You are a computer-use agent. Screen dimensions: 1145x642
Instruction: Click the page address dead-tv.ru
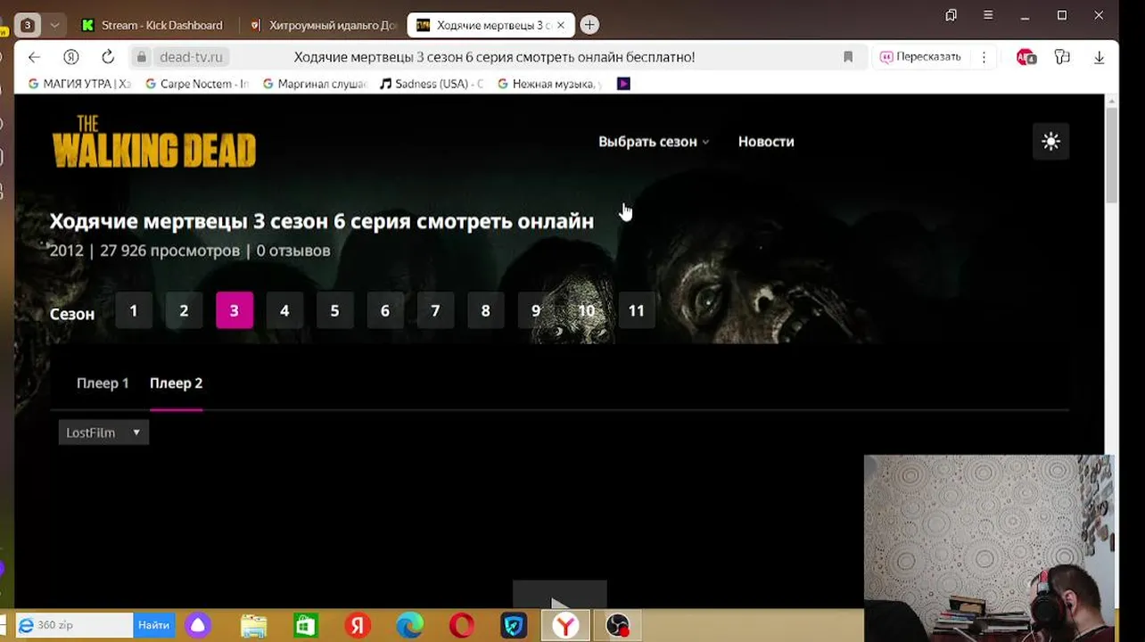tap(191, 57)
